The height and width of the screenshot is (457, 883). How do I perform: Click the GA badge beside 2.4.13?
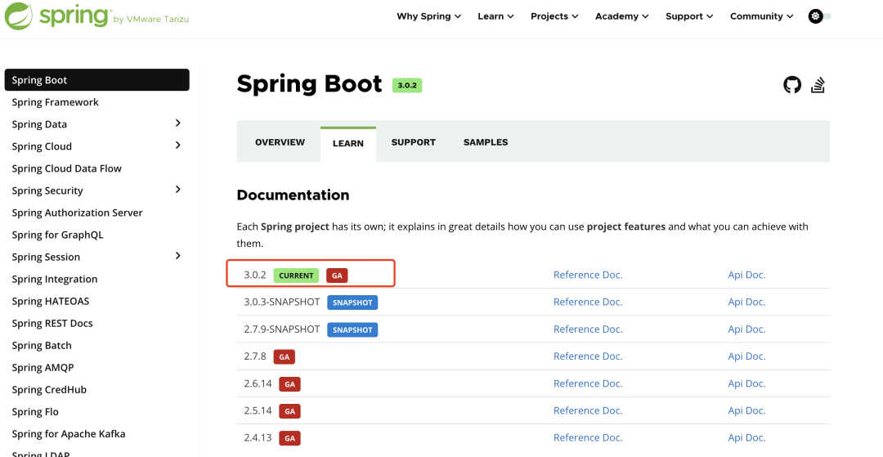tap(290, 438)
